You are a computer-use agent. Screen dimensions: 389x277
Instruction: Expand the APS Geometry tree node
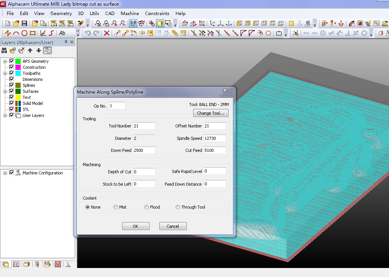[5, 61]
